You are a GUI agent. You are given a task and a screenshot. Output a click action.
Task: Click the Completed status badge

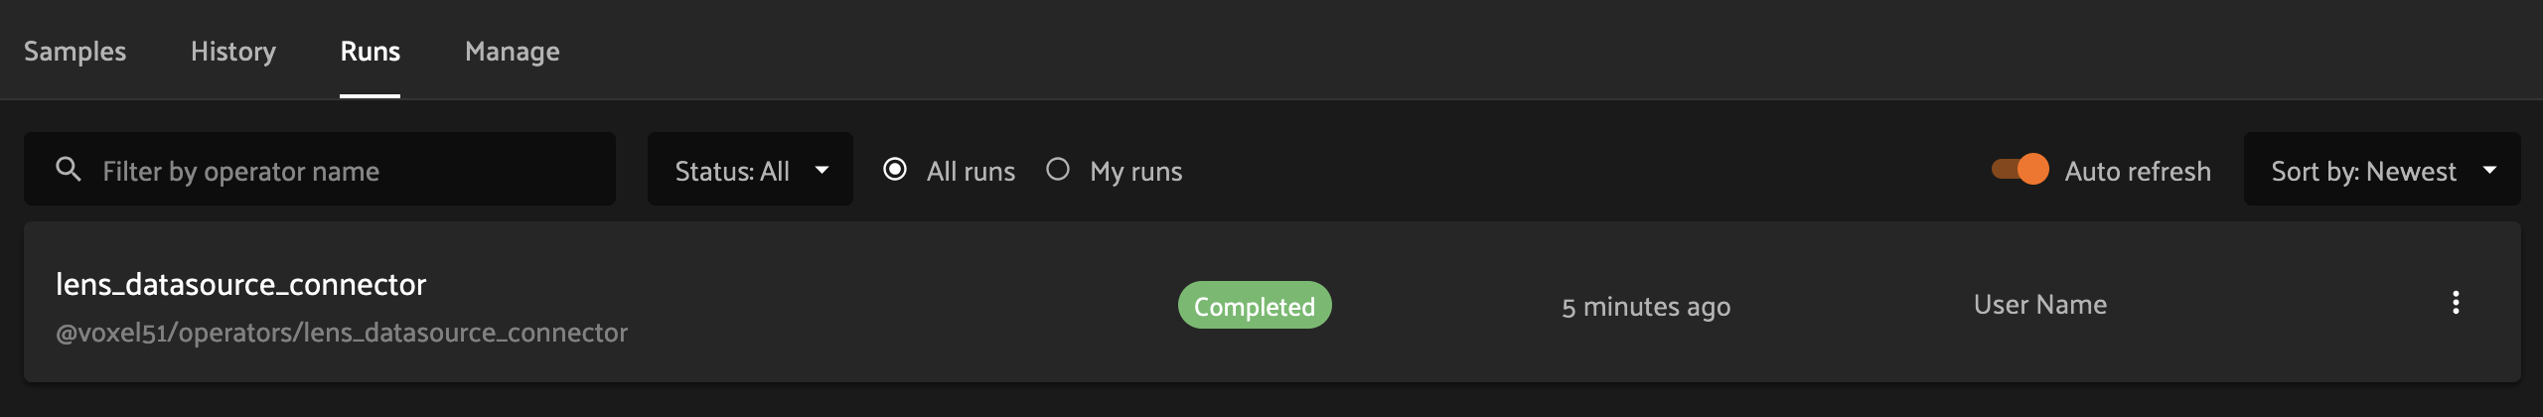pos(1255,306)
